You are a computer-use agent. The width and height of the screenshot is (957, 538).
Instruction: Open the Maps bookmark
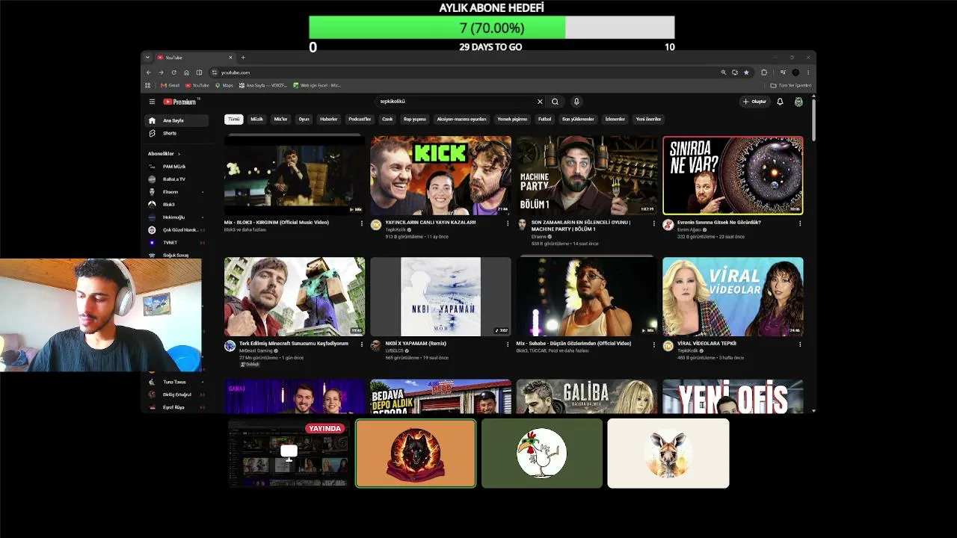click(224, 85)
